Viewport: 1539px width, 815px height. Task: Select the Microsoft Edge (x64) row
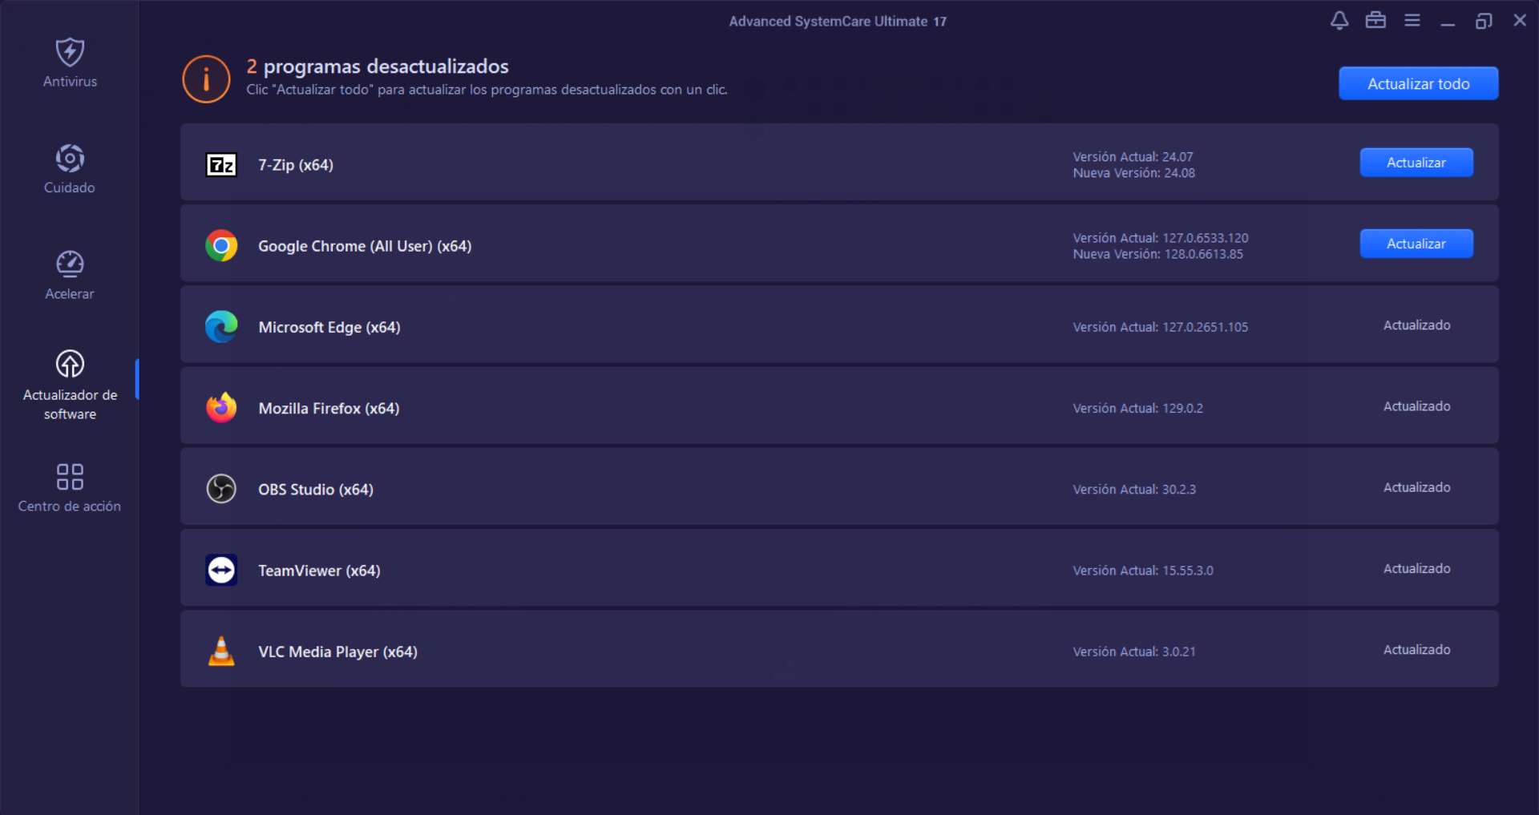[839, 325]
